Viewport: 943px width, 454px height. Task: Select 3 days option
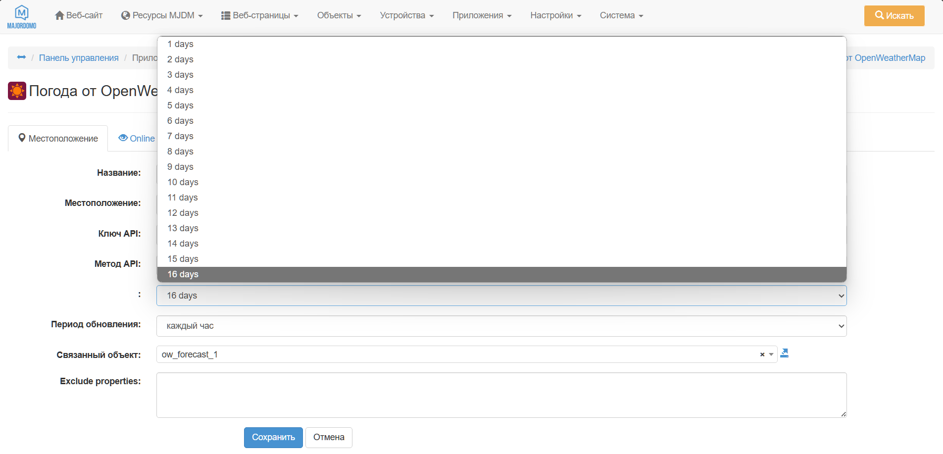pos(501,75)
